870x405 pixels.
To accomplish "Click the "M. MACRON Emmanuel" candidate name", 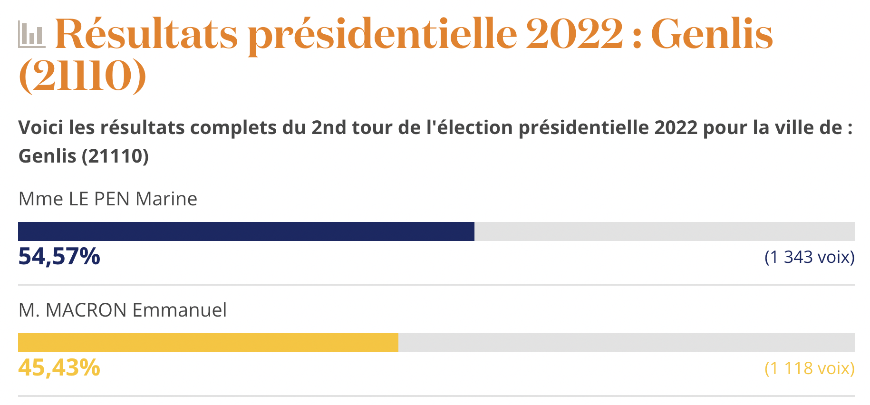I will [x=122, y=310].
